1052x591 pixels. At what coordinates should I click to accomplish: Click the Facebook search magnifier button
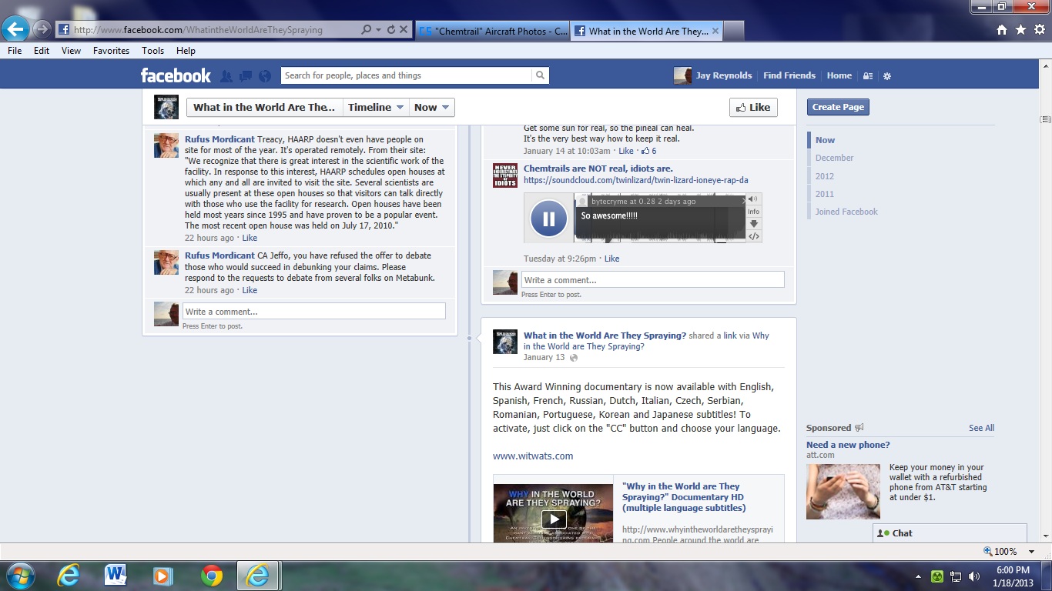[540, 75]
